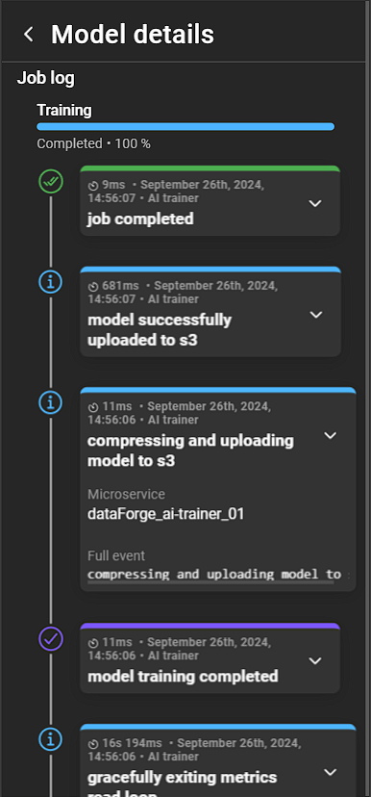Viewport: 371px width, 797px height.
Task: Click the model training completed title
Action: 183,677
